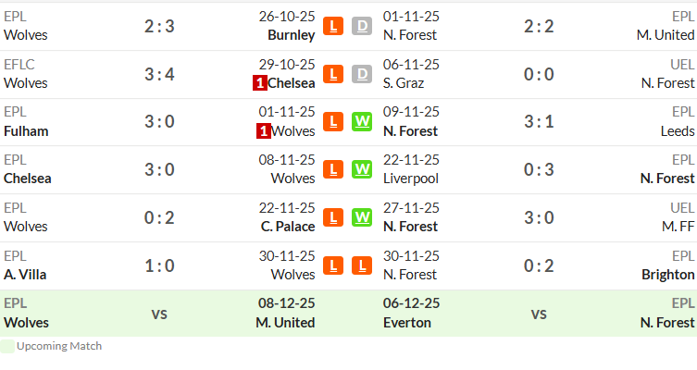
Task: Click the grey D badge beside S. Graz
Action: [362, 74]
